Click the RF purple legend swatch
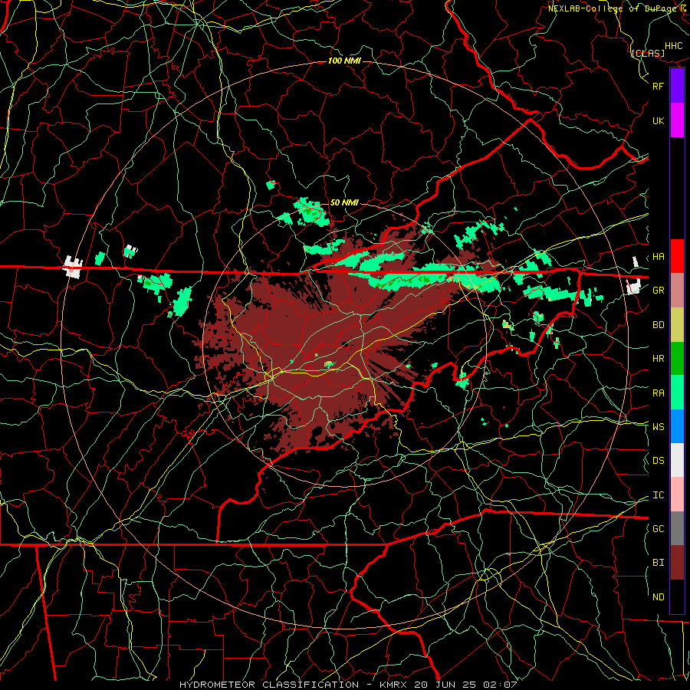Viewport: 690px width, 690px height. pos(677,86)
